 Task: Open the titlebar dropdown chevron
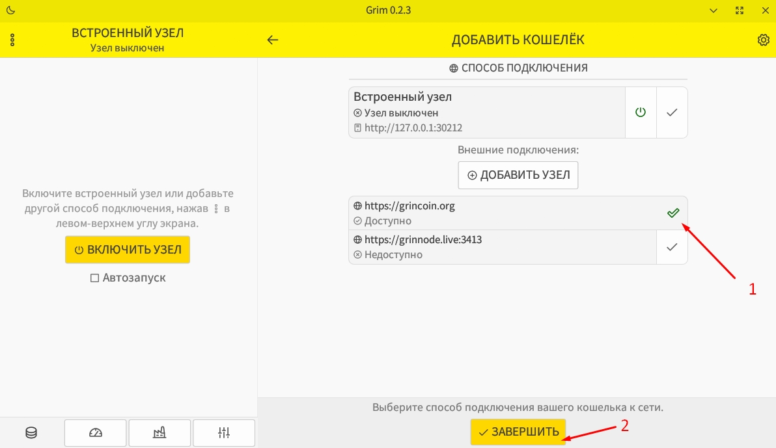pyautogui.click(x=713, y=10)
